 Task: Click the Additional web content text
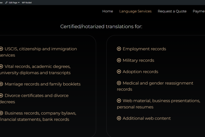click(147, 119)
